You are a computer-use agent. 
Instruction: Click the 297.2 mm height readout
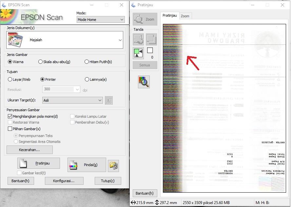pos(168,202)
